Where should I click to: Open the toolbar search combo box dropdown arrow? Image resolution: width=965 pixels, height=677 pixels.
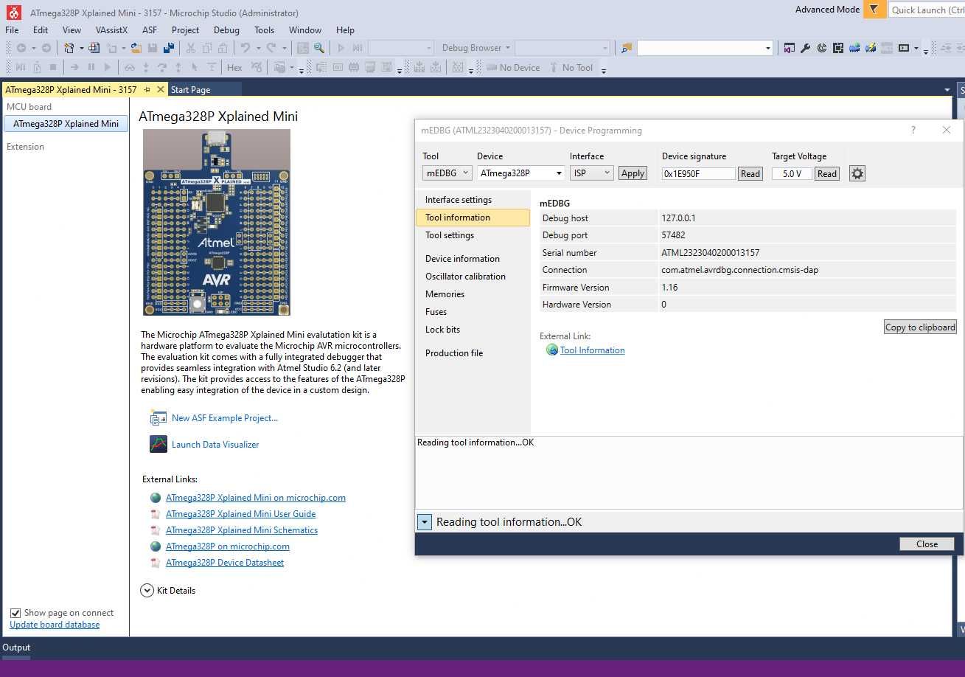767,48
